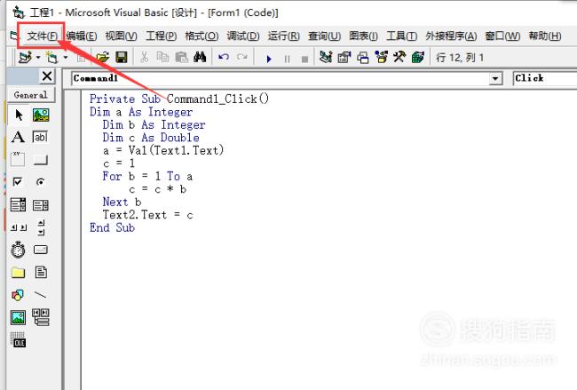
Task: Select the OLE container tool
Action: 18,340
